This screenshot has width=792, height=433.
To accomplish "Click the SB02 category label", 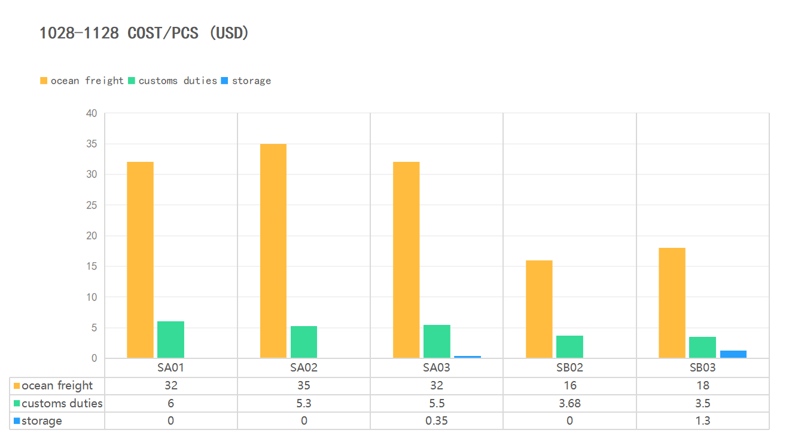I will 569,368.
